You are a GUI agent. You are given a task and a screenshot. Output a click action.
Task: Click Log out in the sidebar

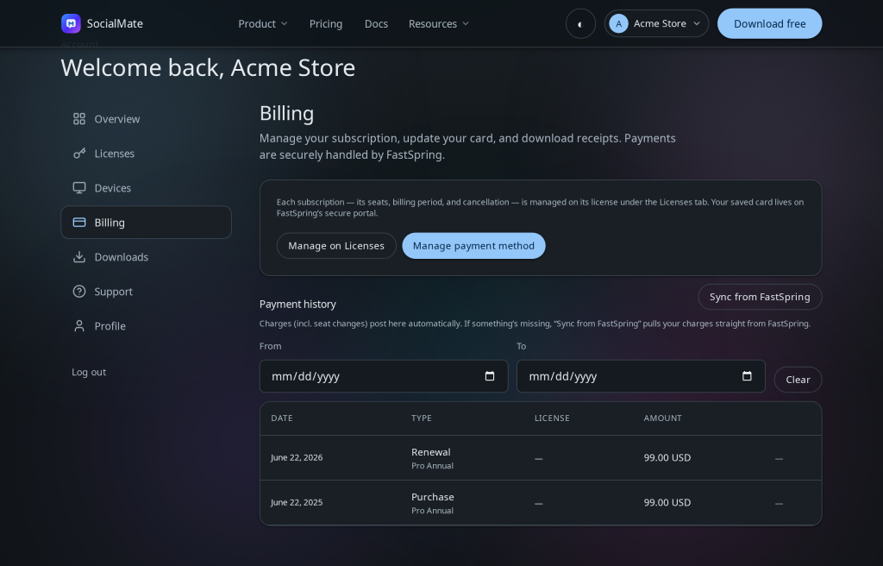coord(89,372)
